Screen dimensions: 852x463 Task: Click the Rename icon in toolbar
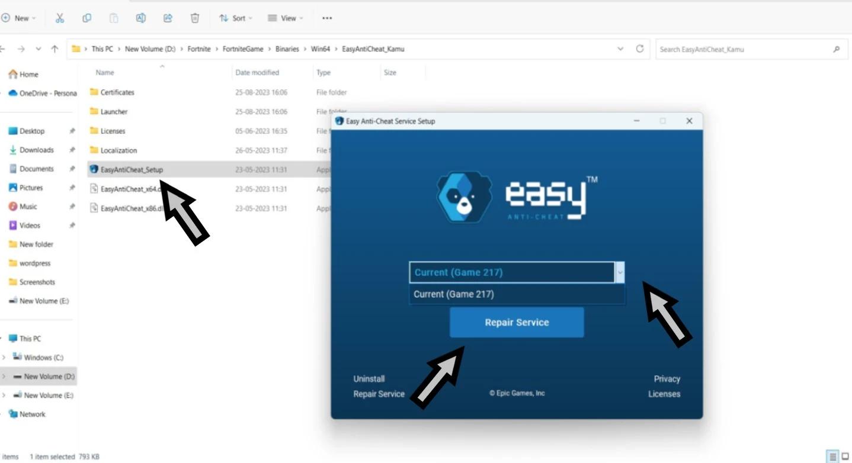140,18
